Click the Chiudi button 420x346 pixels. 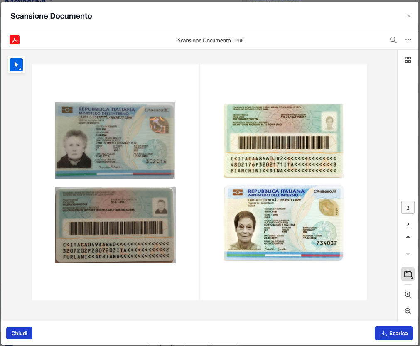19,333
